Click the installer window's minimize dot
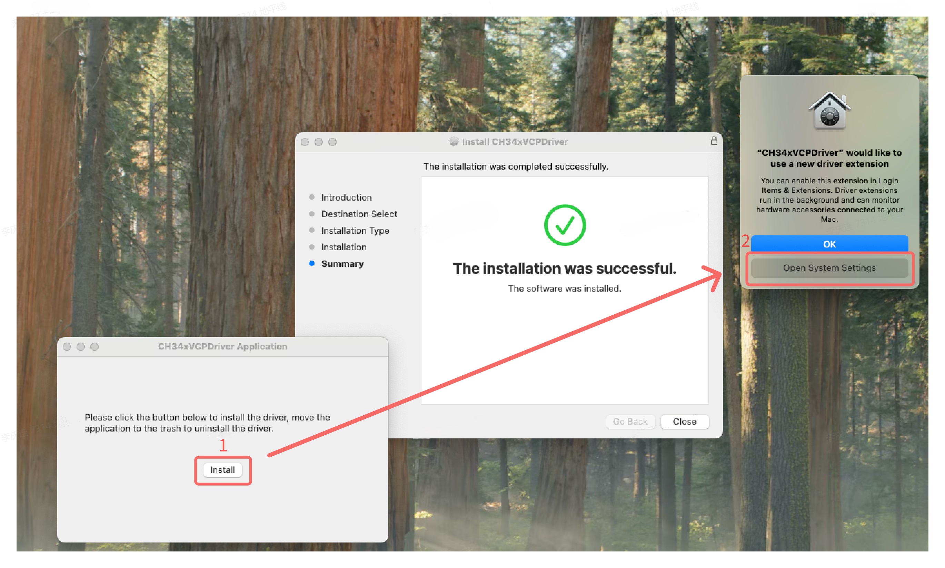This screenshot has width=945, height=568. tap(319, 142)
